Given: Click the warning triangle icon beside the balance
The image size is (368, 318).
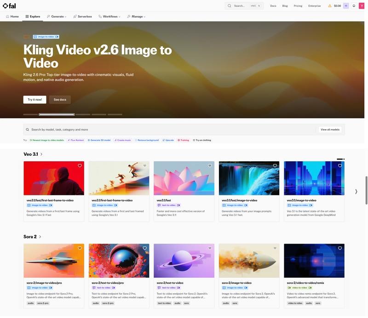Looking at the screenshot, I should coord(330,6).
